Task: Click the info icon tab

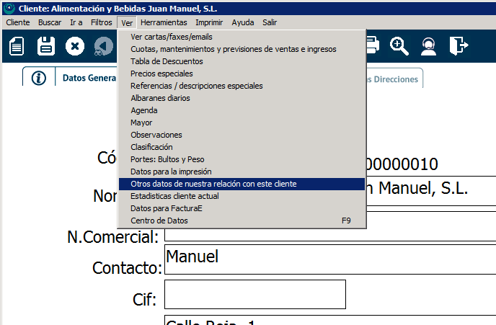Action: 39,78
